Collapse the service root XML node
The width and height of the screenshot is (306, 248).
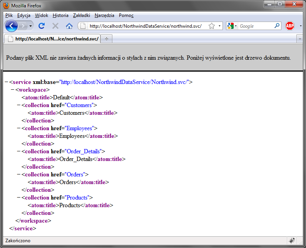6,82
